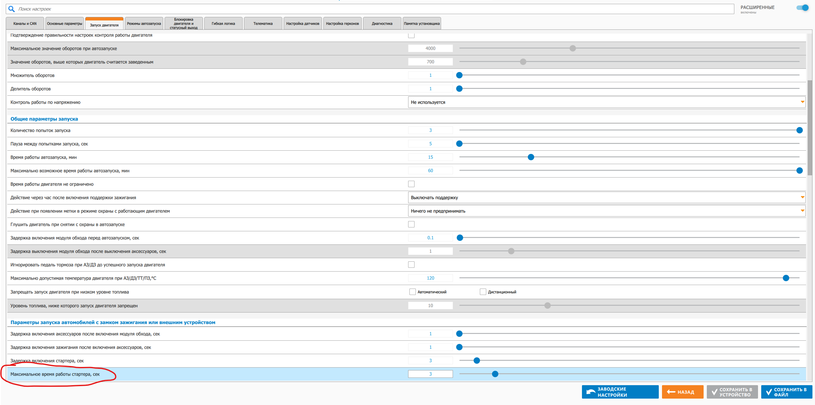Click the 'Параметры запуска автомобилей с замком зажигания' heading
The width and height of the screenshot is (815, 405).
point(113,322)
